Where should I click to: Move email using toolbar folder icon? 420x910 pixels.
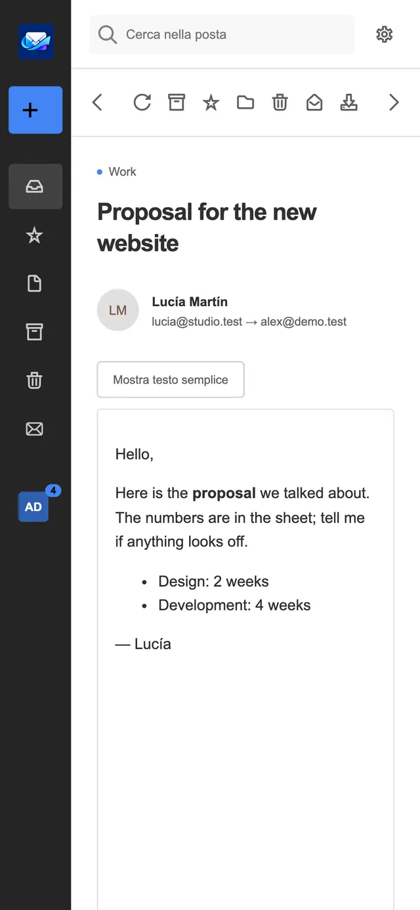pos(245,102)
